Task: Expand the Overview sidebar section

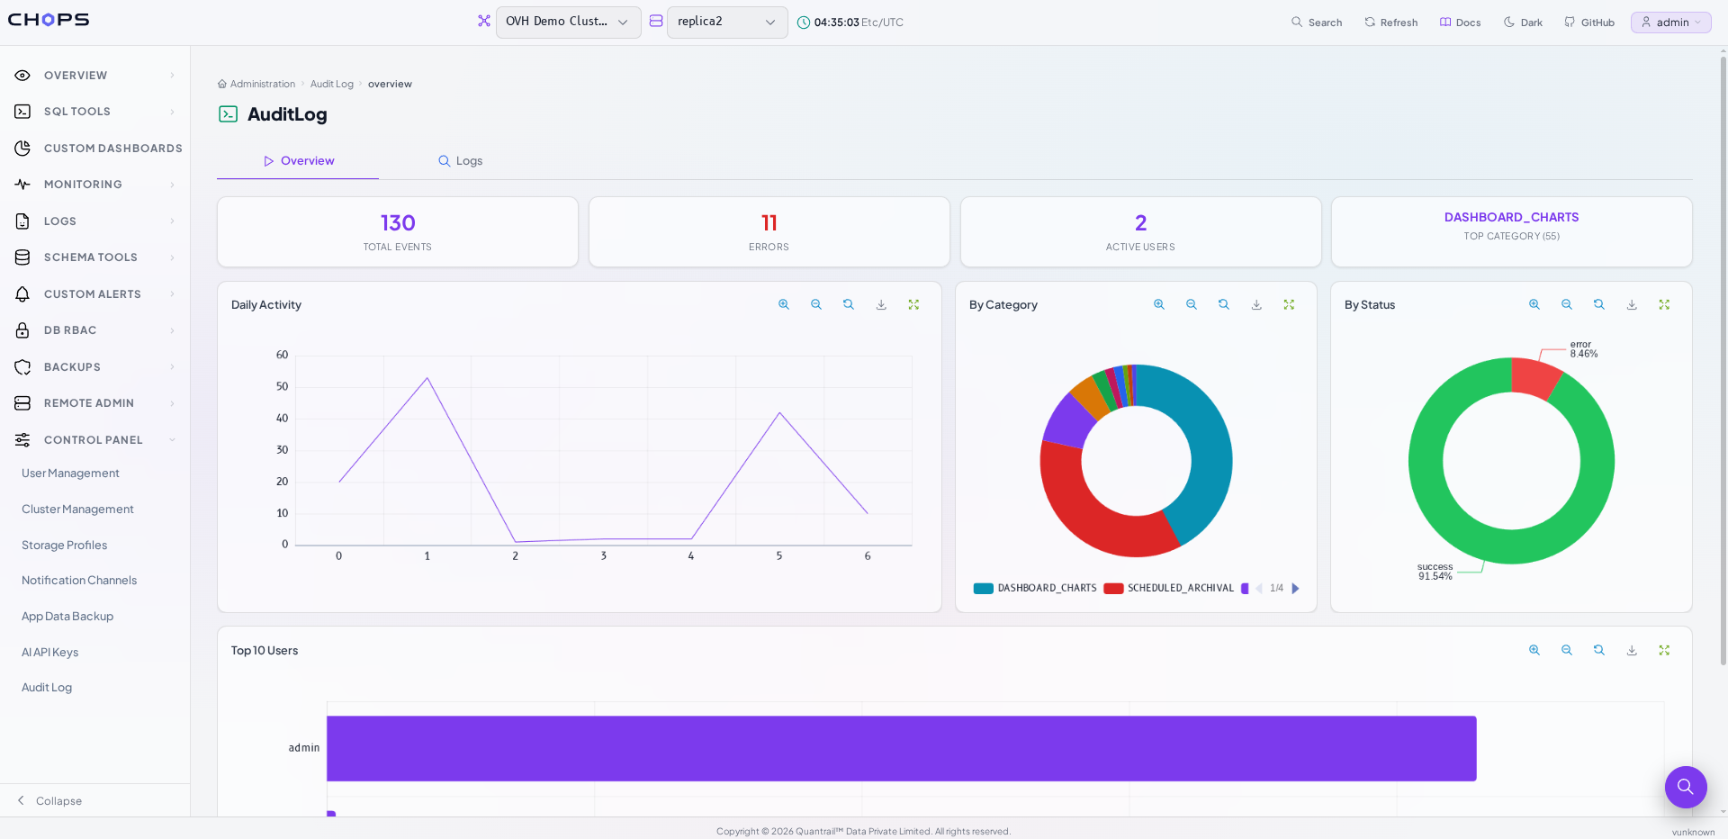Action: coord(95,76)
